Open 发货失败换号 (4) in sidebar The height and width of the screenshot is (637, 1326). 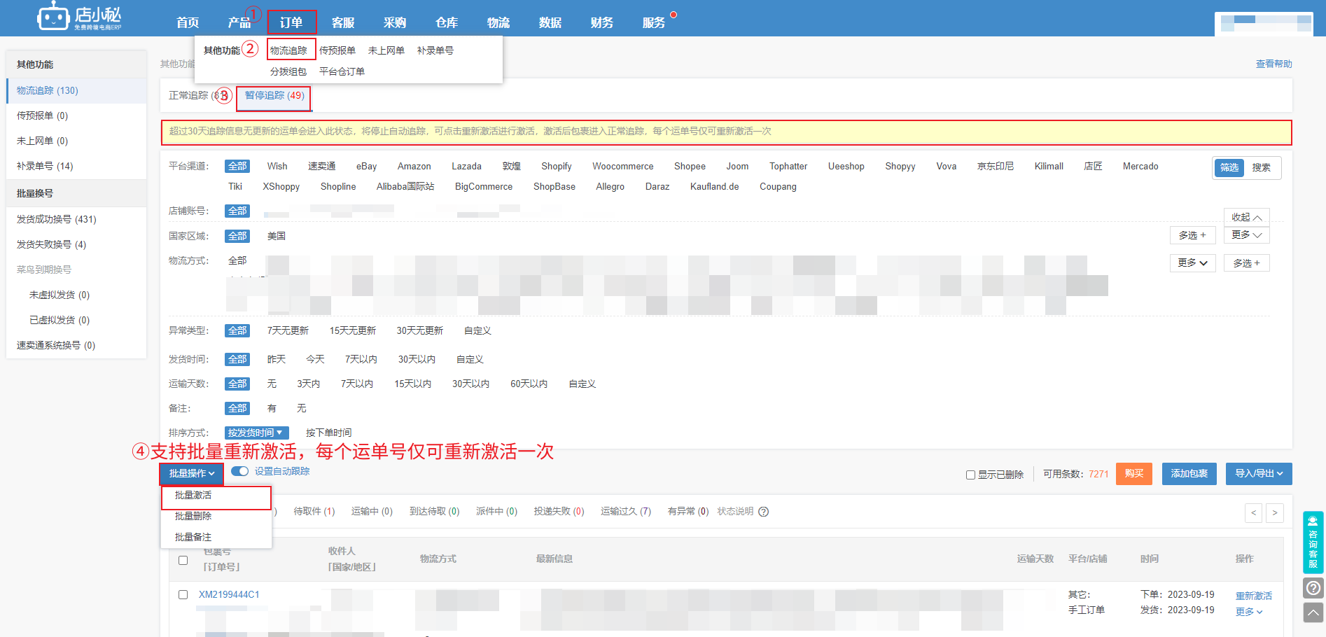pyautogui.click(x=76, y=244)
